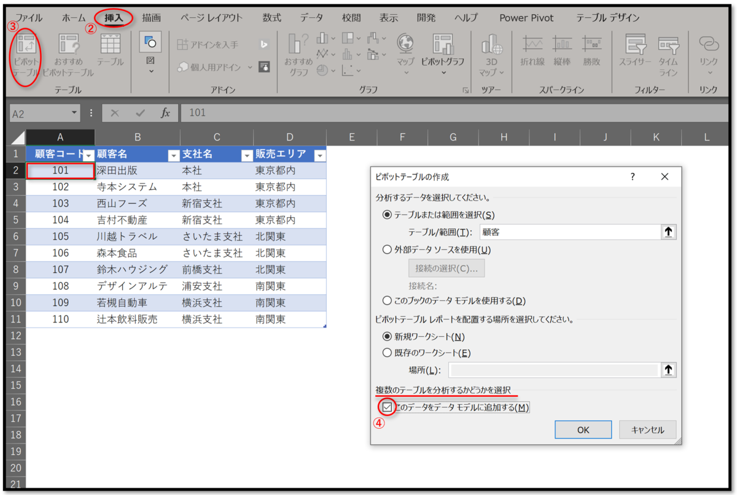Click Get Add-ins (アドインを入手)

pyautogui.click(x=208, y=44)
